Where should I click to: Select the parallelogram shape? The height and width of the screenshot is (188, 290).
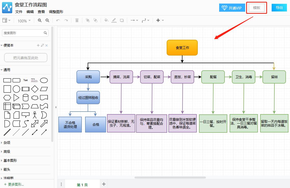point(44,89)
